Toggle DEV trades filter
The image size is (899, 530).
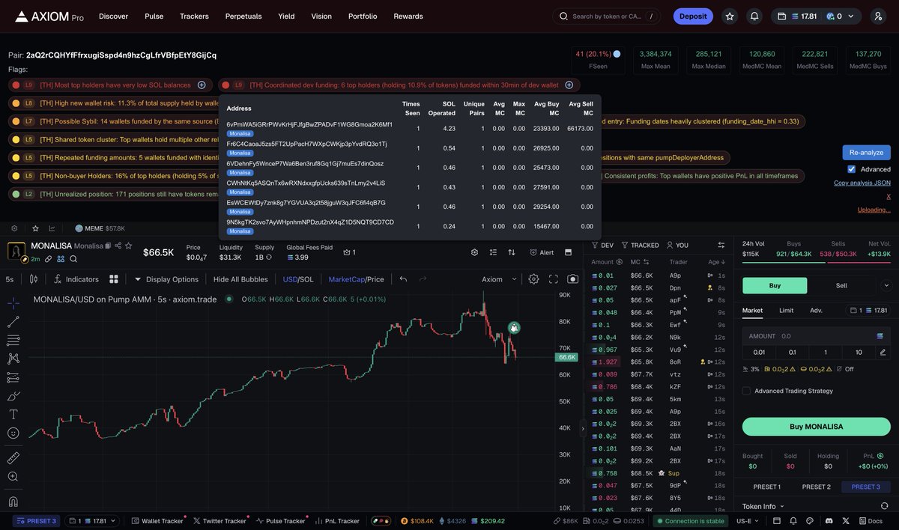coord(603,245)
